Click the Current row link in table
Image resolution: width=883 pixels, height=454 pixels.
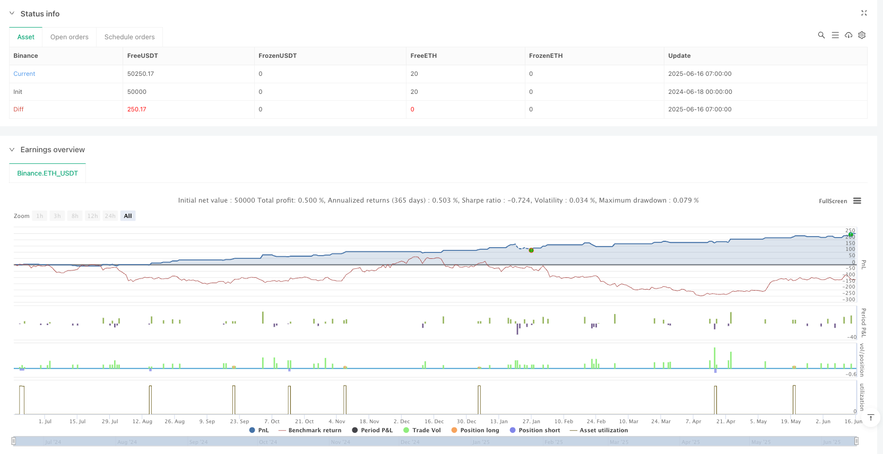[x=24, y=74]
